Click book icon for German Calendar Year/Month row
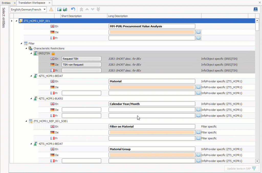Image resolution: width=262 pixels, height=173 pixels. [x=198, y=110]
